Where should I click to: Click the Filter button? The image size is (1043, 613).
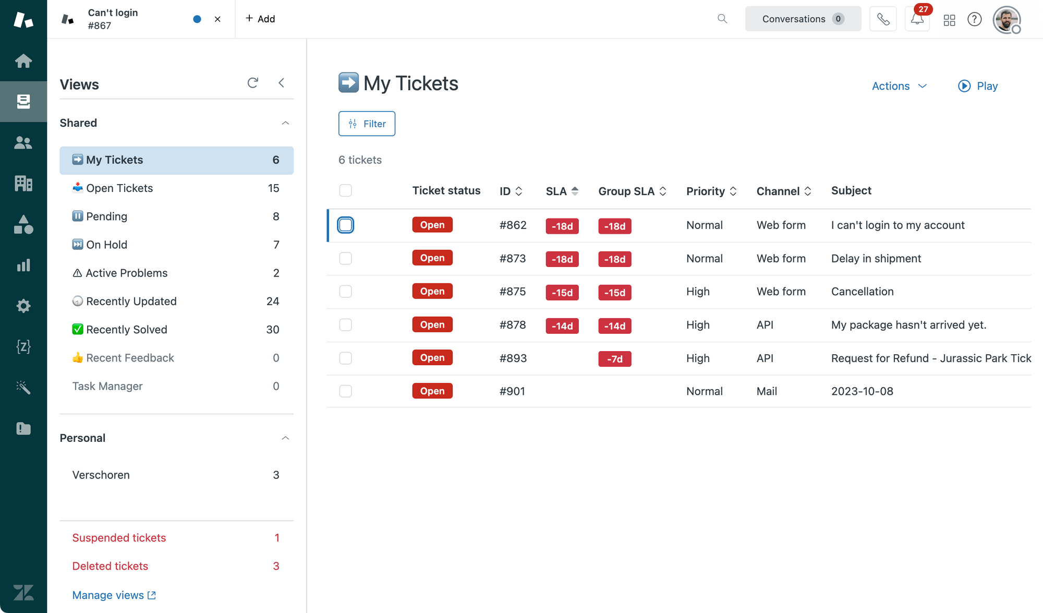coord(367,124)
